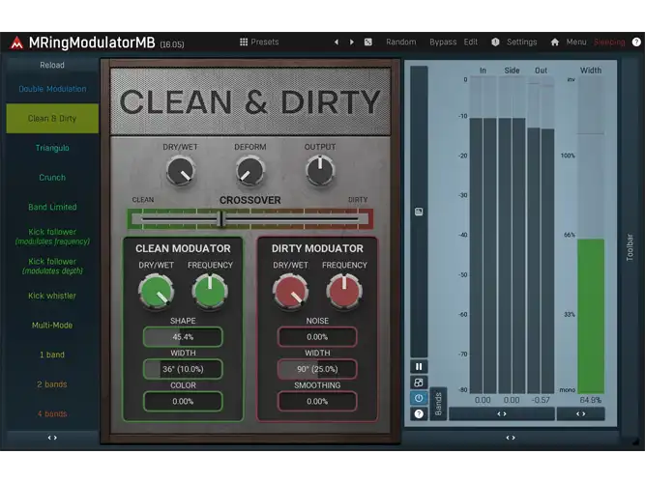The height and width of the screenshot is (483, 645).
Task: Select the Double Modulation preset
Action: [x=52, y=89]
